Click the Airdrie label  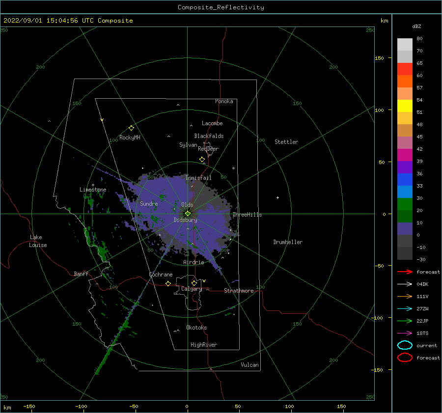[193, 262]
